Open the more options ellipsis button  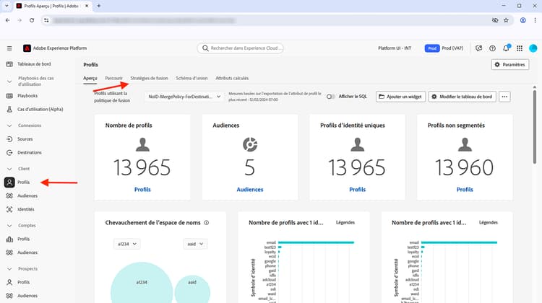click(504, 97)
